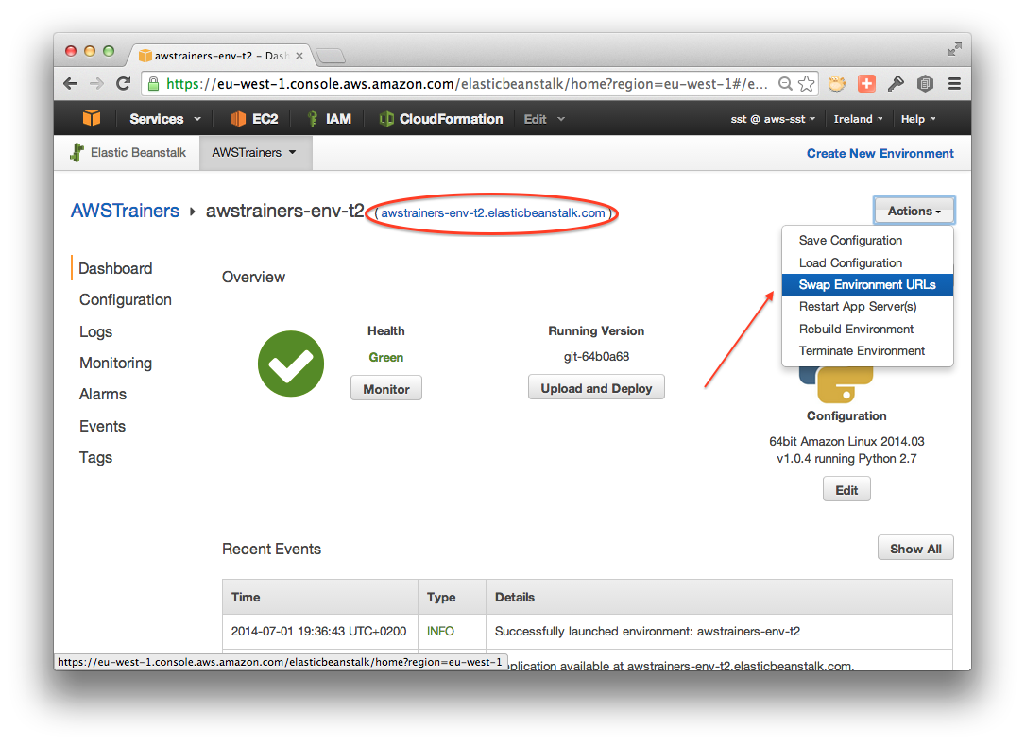Click the running version git-64b0a68
This screenshot has width=1025, height=745.
click(x=596, y=357)
